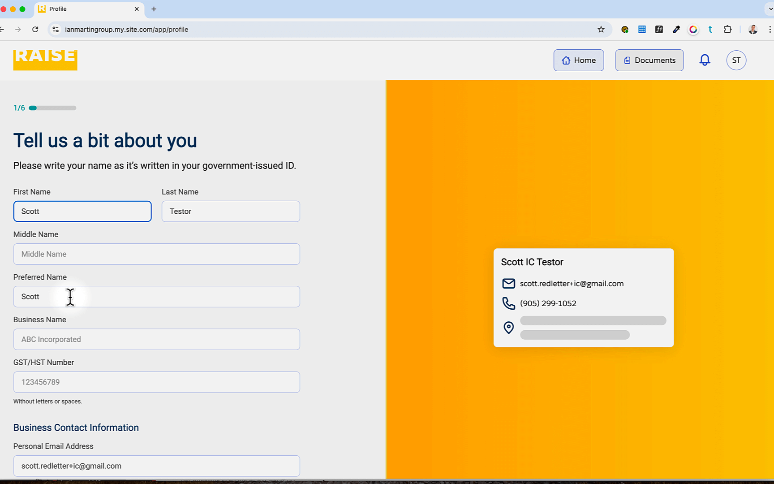Open the Documents page
Image resolution: width=774 pixels, height=484 pixels.
coord(649,60)
